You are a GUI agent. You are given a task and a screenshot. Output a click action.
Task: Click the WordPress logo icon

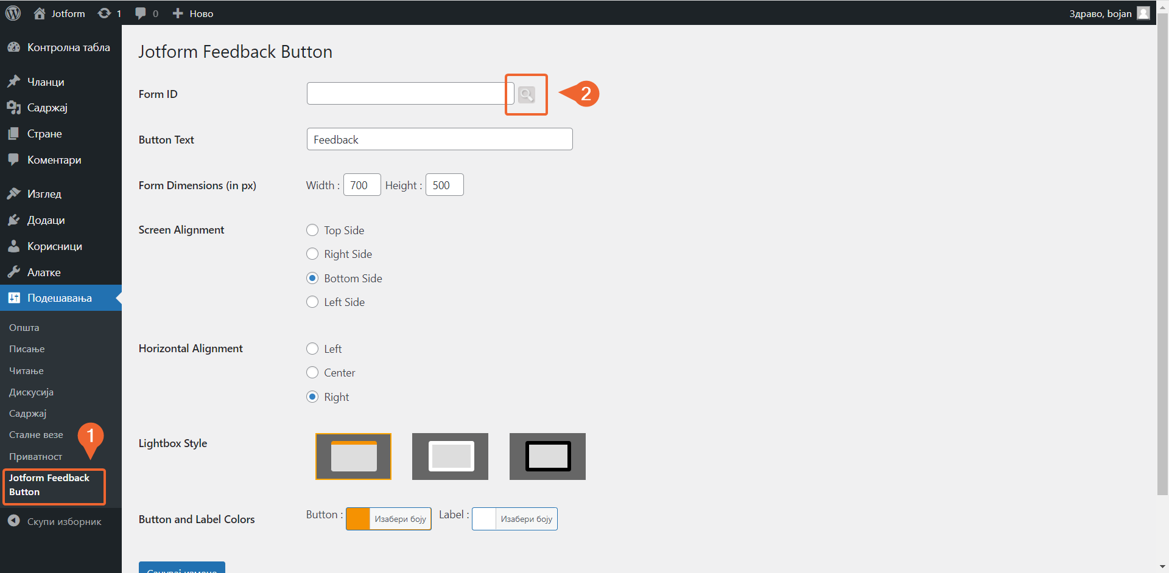click(x=13, y=13)
